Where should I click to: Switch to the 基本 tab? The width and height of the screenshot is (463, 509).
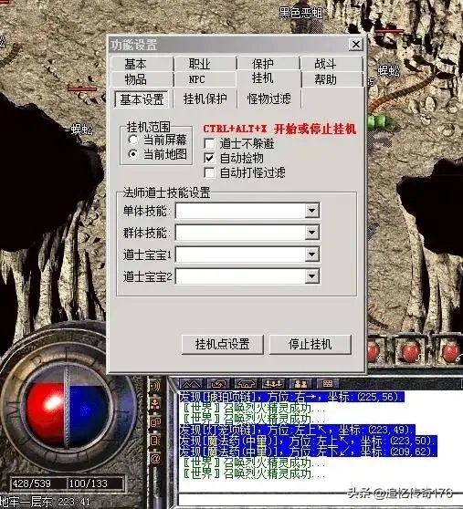pyautogui.click(x=142, y=64)
